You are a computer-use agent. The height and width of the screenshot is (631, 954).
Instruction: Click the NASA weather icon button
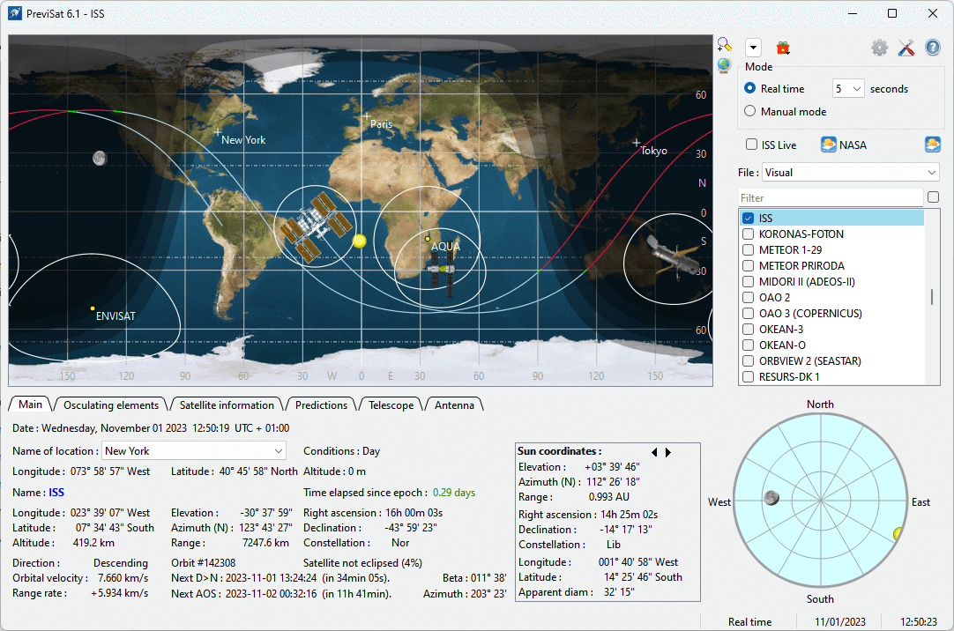point(844,145)
